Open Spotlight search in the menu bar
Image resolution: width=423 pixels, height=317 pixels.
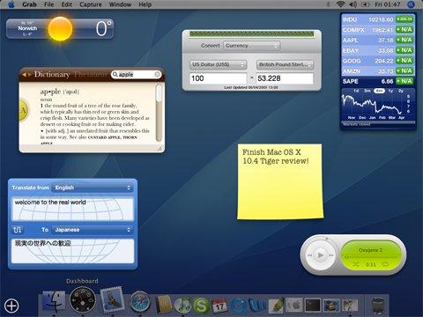tap(412, 4)
